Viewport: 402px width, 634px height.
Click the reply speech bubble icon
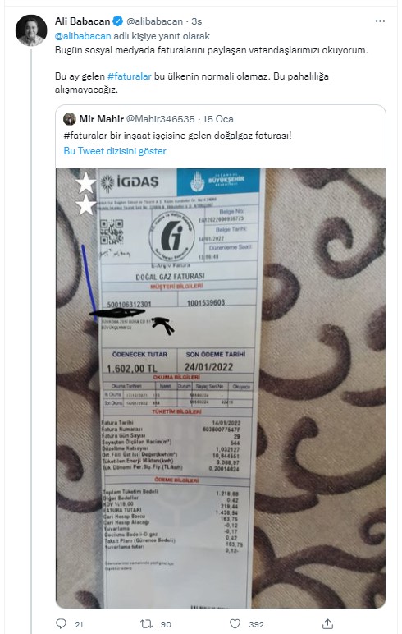click(61, 624)
